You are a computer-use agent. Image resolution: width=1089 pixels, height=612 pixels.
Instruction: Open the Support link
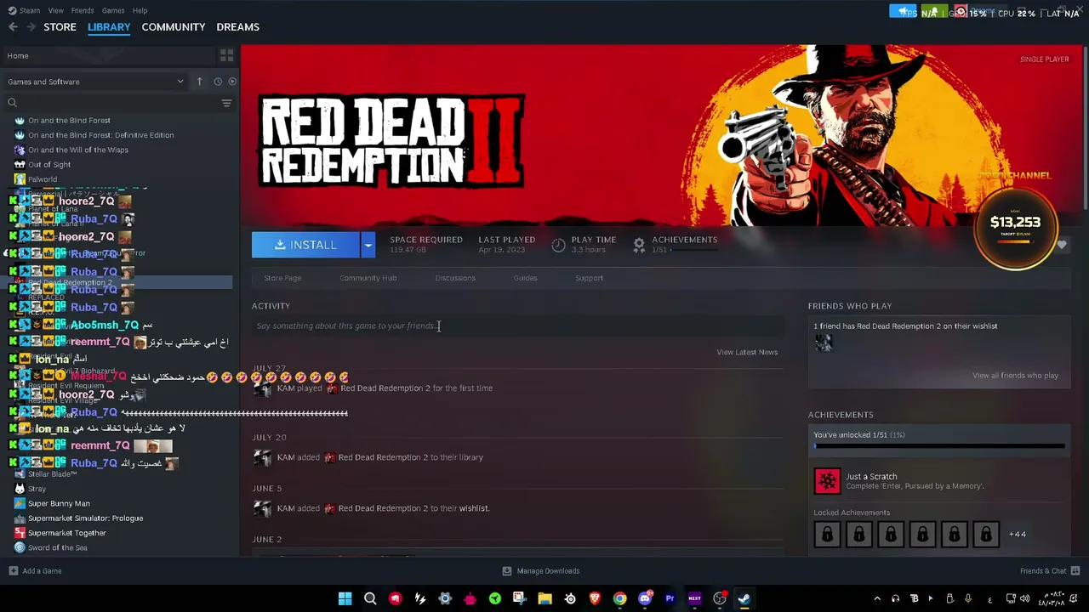(589, 278)
